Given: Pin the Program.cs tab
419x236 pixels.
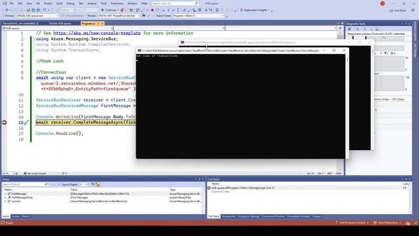Looking at the screenshot, I should pyautogui.click(x=98, y=24).
